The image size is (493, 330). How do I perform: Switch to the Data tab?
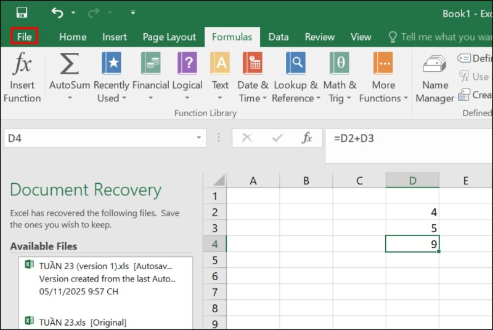coord(279,37)
